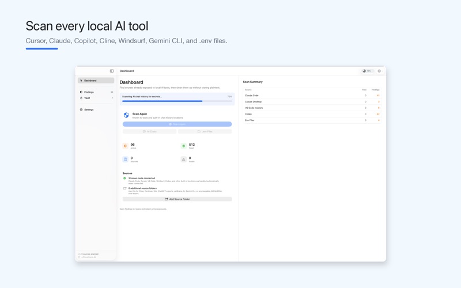Open Findings in the sidebar
This screenshot has width=461, height=288.
click(96, 92)
